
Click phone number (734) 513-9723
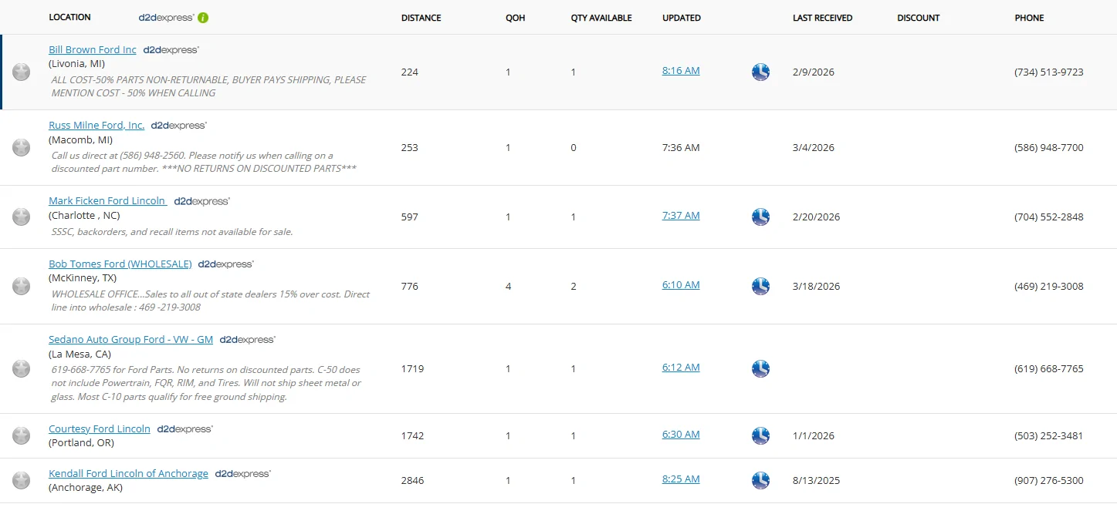tap(1049, 72)
